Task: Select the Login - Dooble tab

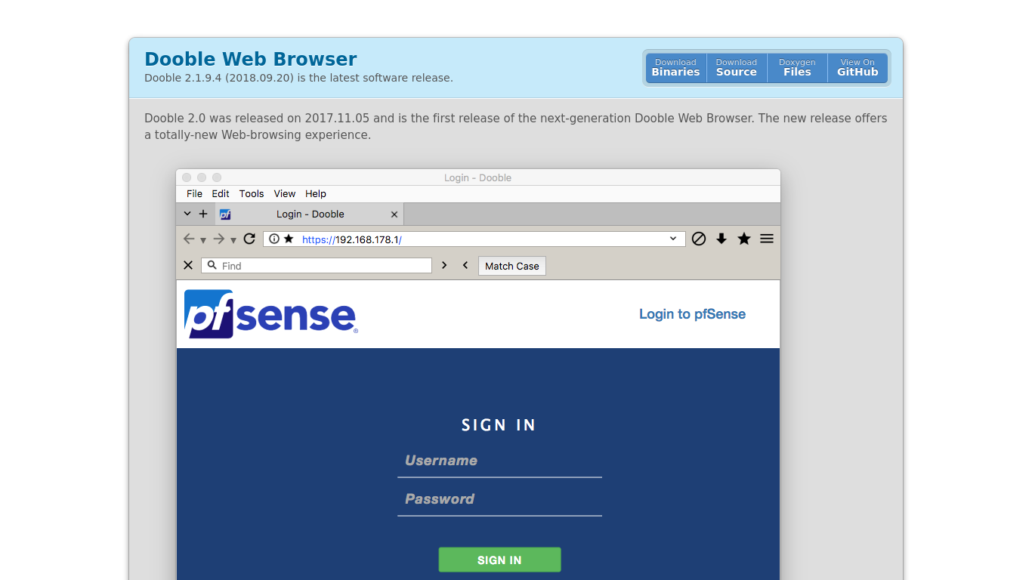Action: coord(310,214)
